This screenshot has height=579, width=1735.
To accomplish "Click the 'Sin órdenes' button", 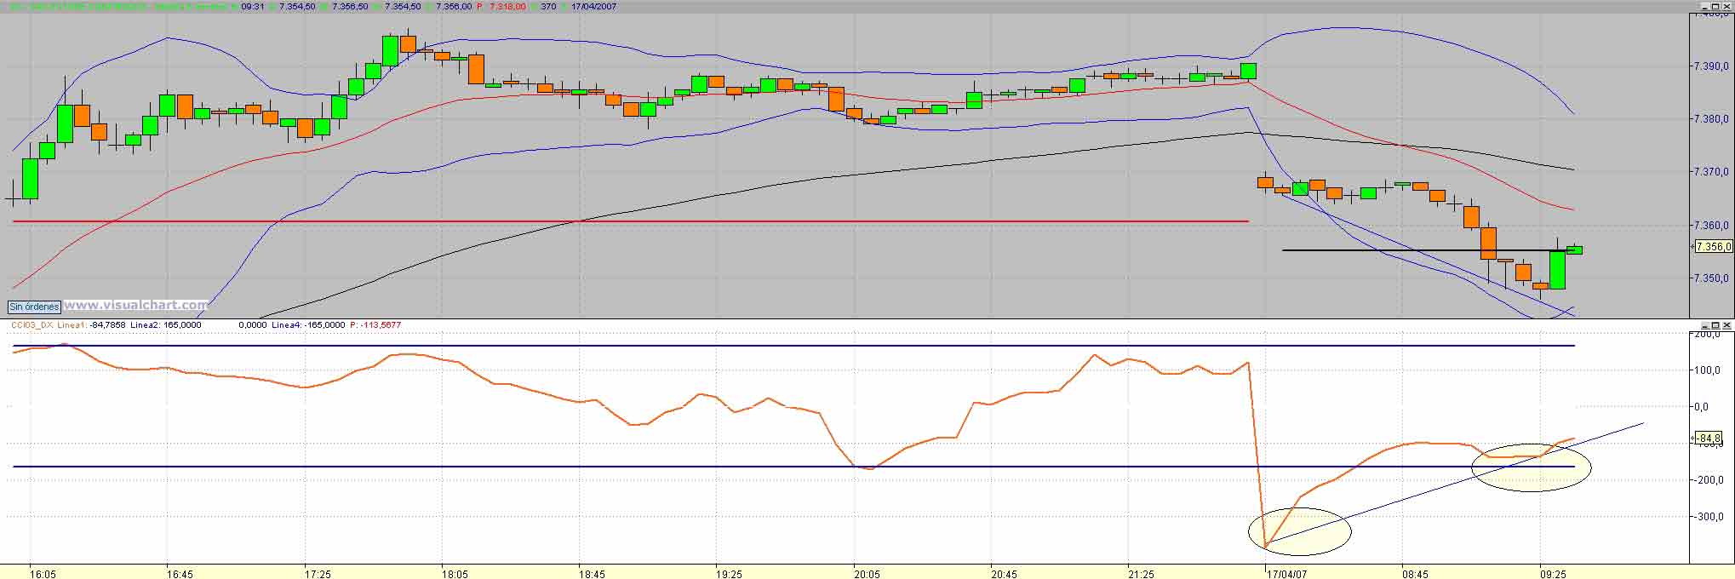I will coord(35,307).
